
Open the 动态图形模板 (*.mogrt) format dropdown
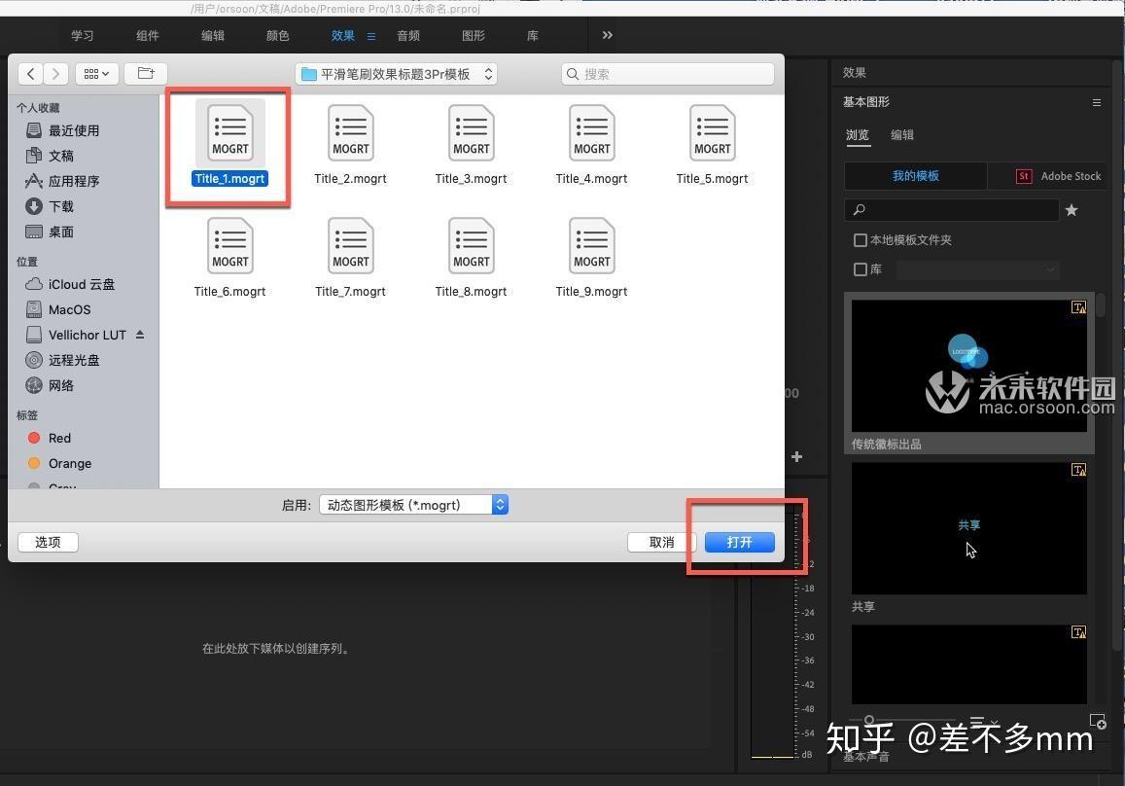click(500, 504)
